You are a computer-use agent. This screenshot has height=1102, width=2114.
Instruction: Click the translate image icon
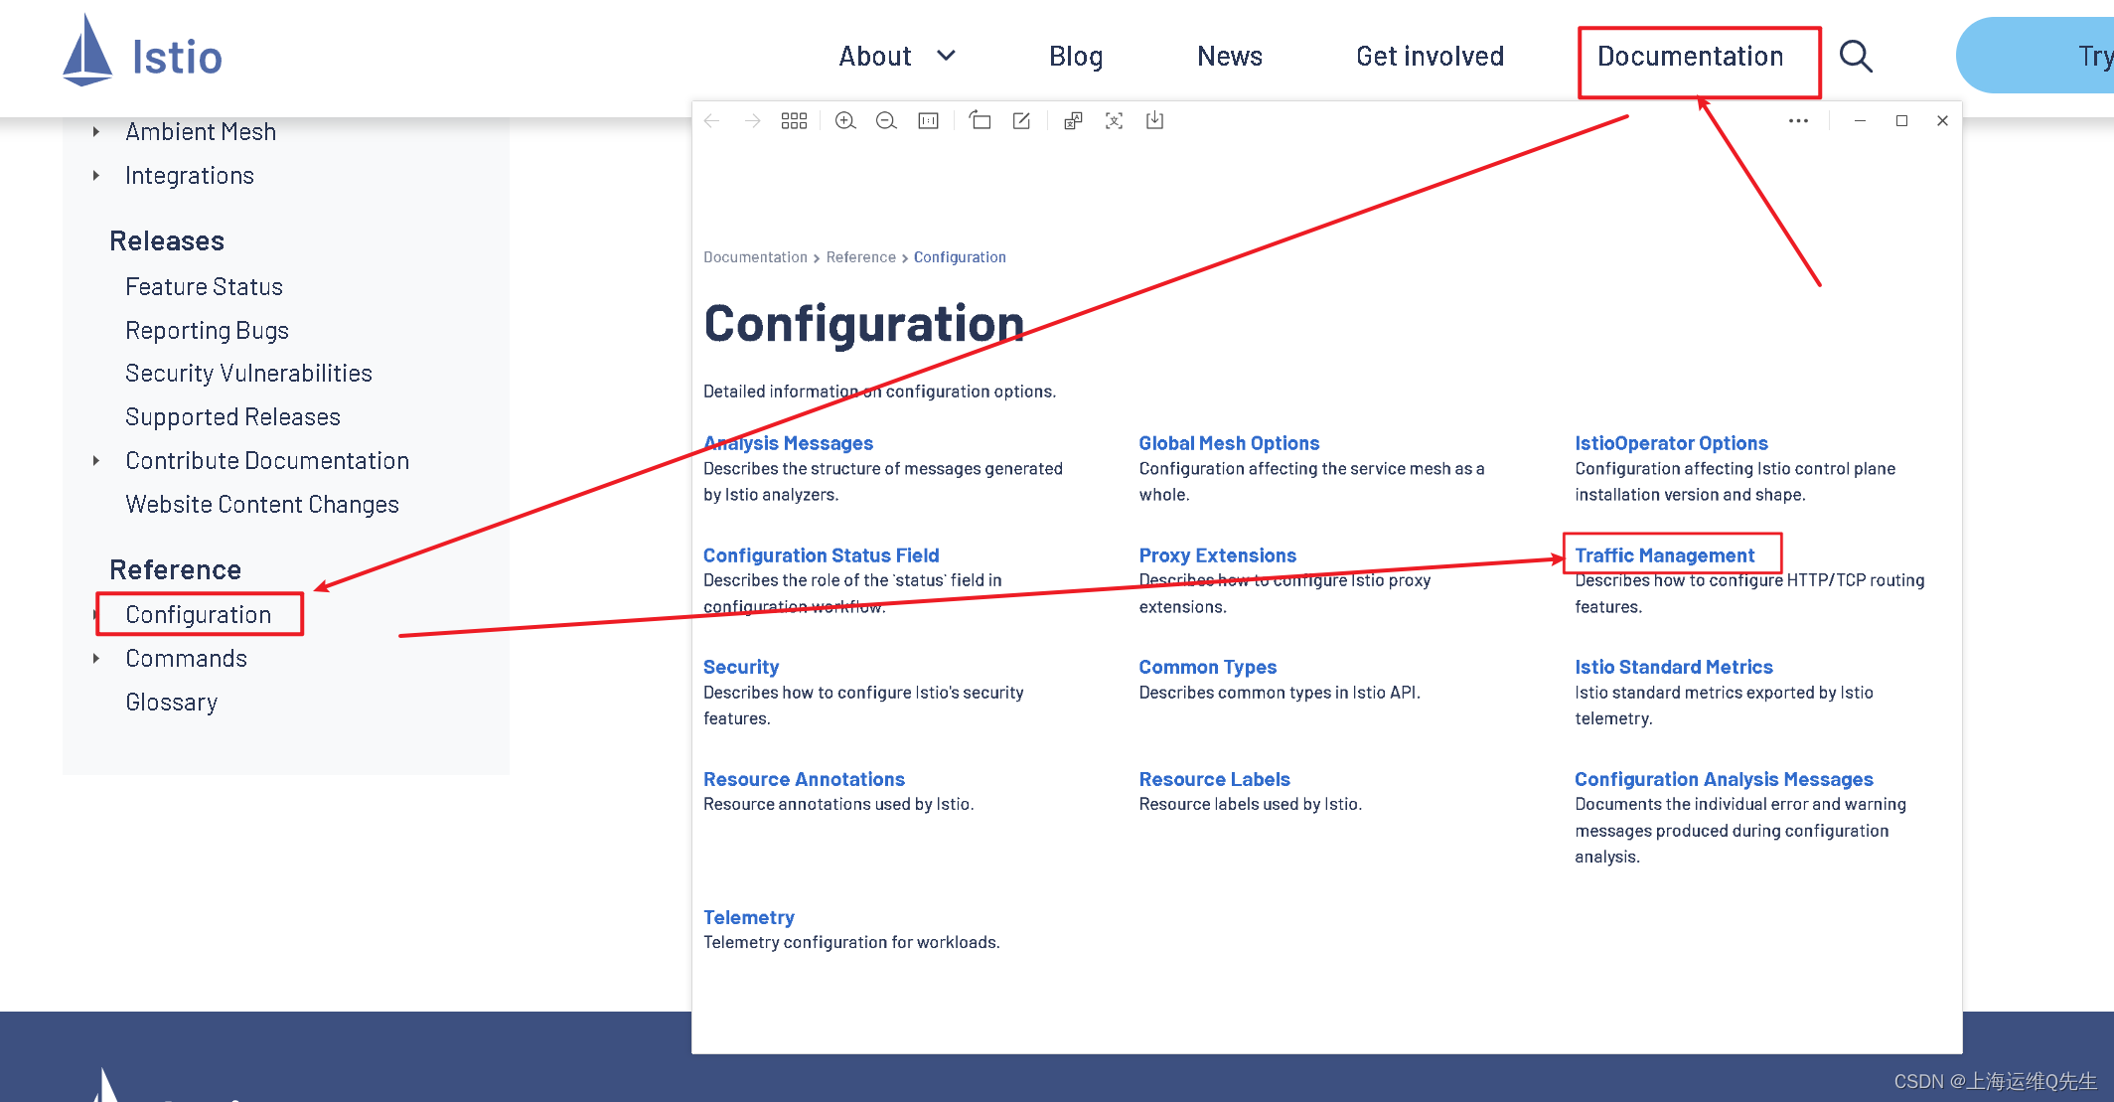point(1073,121)
